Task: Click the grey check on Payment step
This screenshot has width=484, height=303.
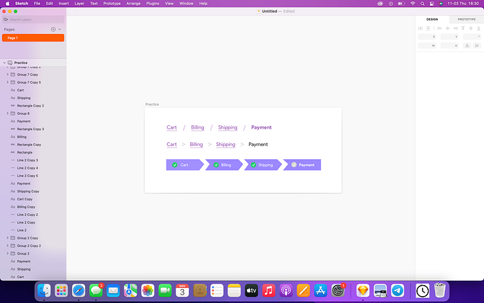Action: (294, 165)
